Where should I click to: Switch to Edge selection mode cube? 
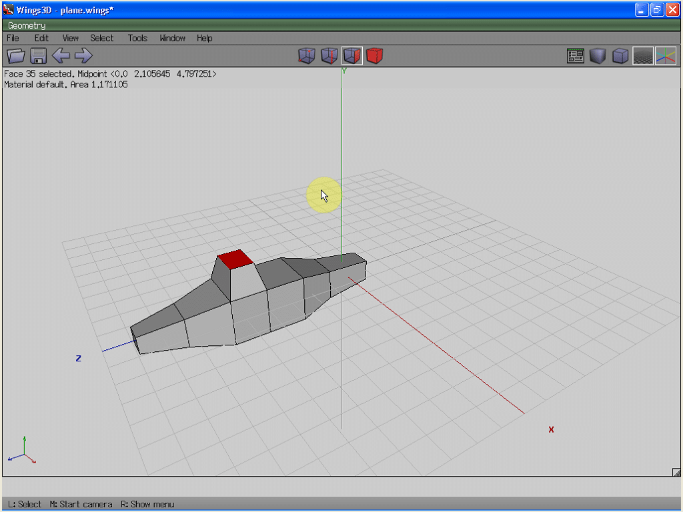pos(329,56)
